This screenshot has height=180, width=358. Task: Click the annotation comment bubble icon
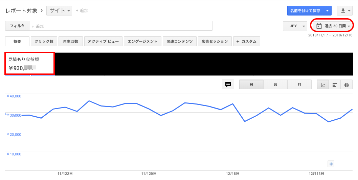[228, 85]
